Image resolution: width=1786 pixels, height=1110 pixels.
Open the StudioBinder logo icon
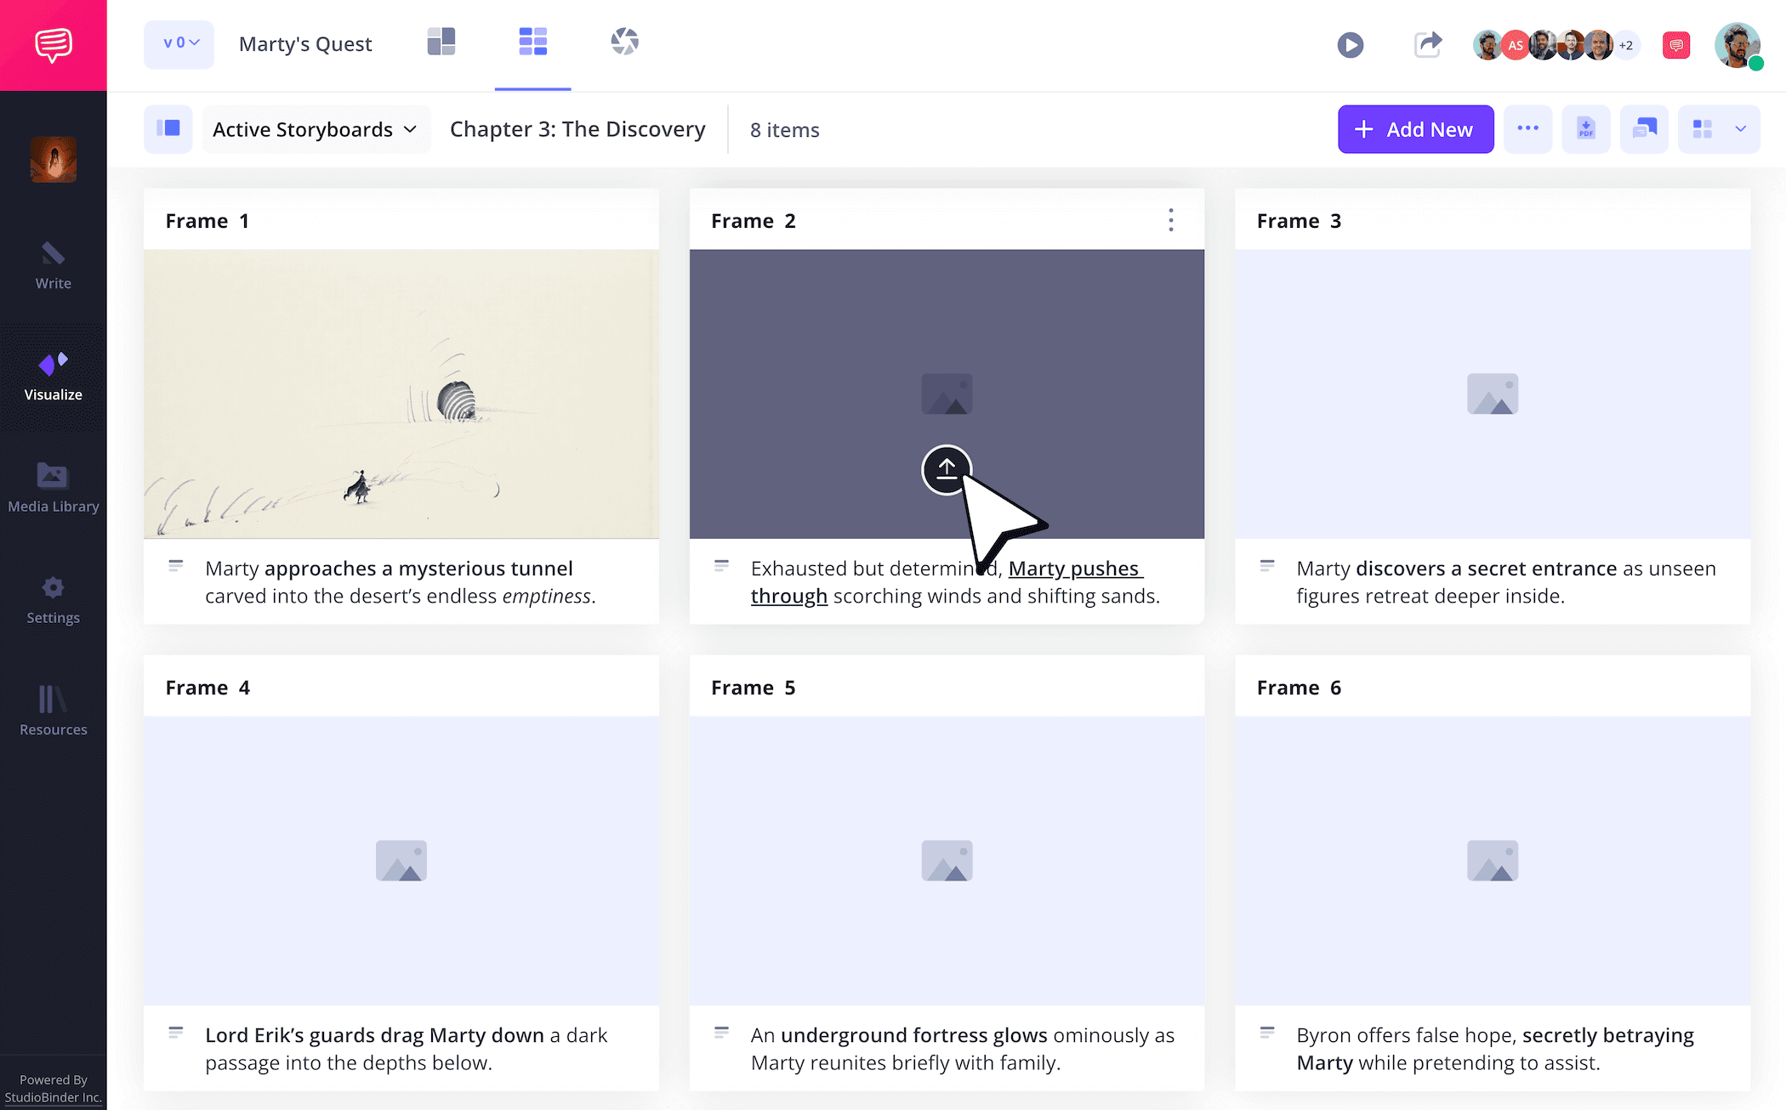pos(53,44)
